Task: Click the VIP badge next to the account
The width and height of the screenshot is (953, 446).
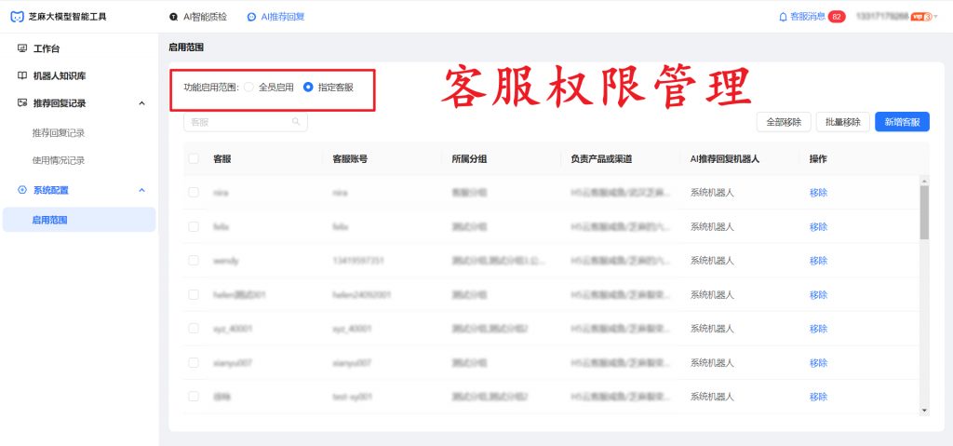Action: pos(920,17)
